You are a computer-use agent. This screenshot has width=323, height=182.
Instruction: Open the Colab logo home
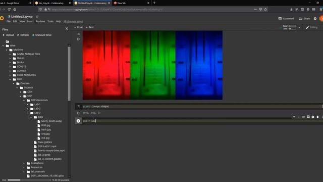[2, 18]
